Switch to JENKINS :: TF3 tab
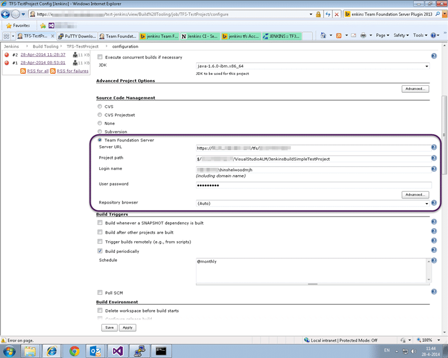Image resolution: width=448 pixels, height=358 pixels. pos(282,36)
